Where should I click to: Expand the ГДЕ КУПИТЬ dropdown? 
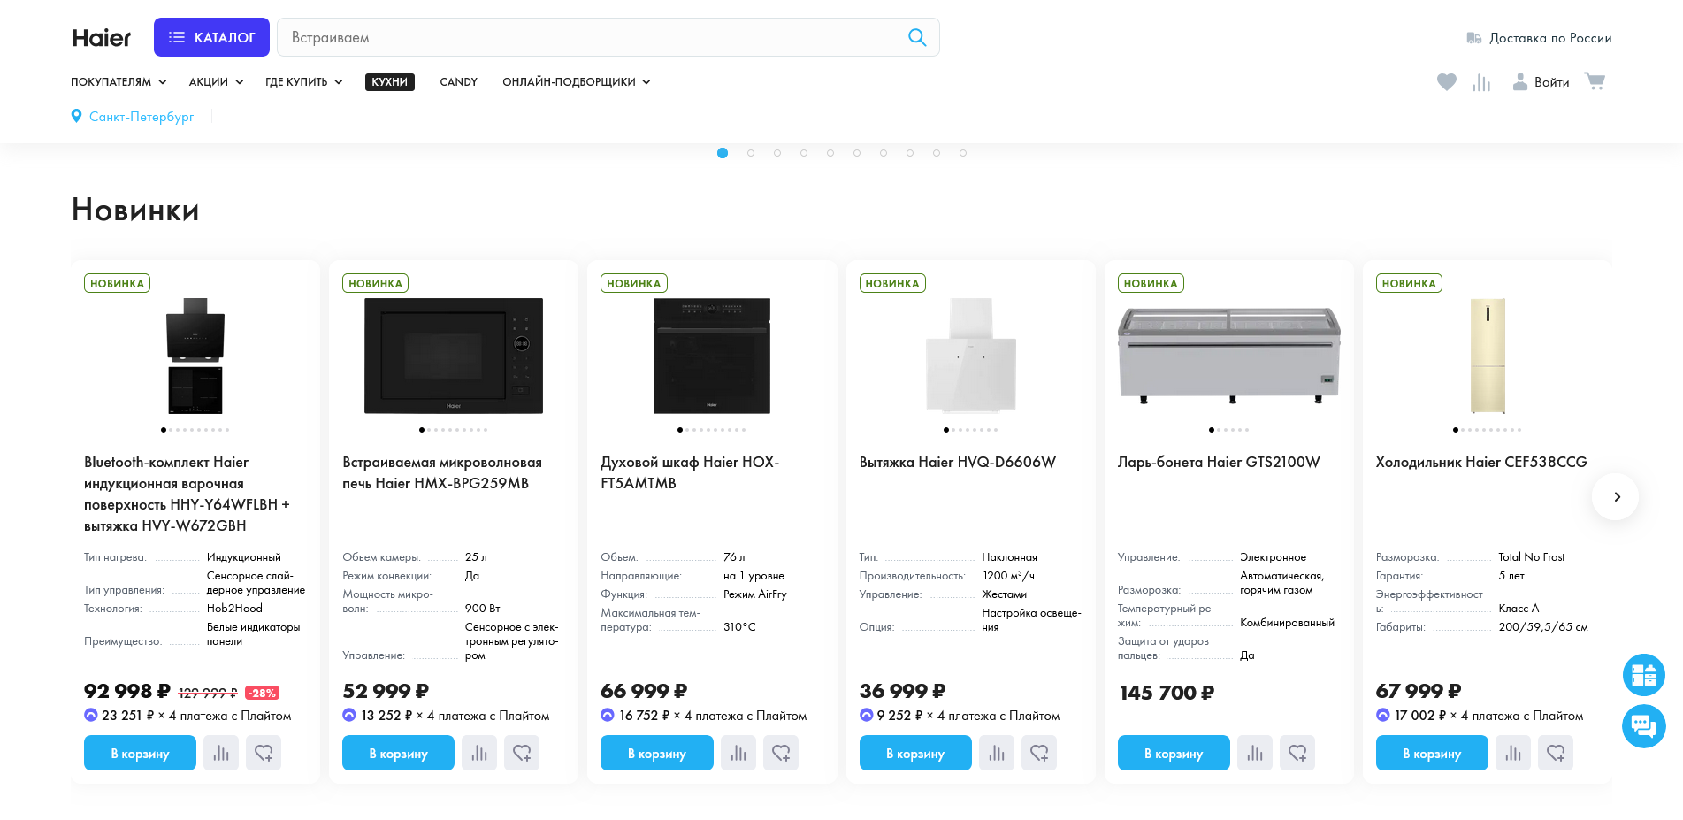[303, 82]
